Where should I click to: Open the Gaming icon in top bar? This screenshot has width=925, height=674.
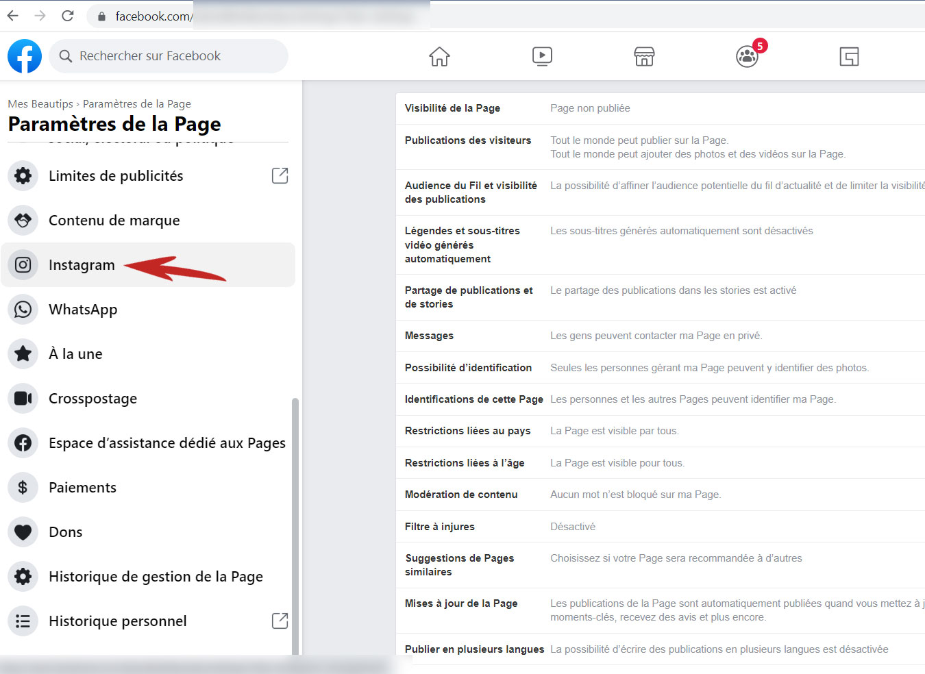[x=849, y=56]
